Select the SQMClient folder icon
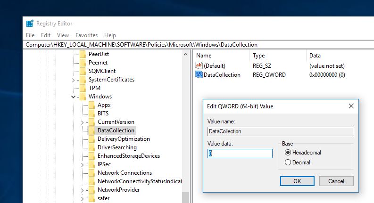This screenshot has width=374, height=203. point(83,71)
